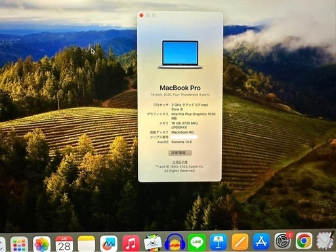This screenshot has height=252, width=336.
Task: Close the About This Mac window
Action: pos(141,15)
